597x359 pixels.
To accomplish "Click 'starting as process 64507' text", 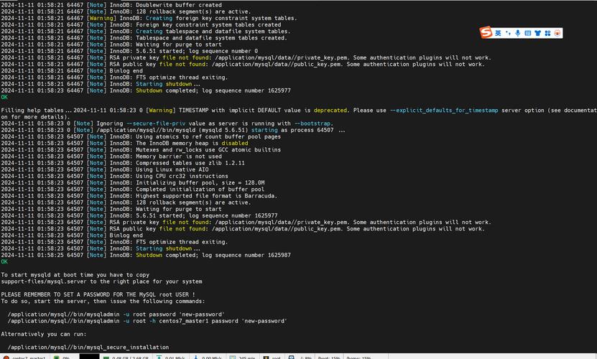I will pyautogui.click(x=292, y=130).
